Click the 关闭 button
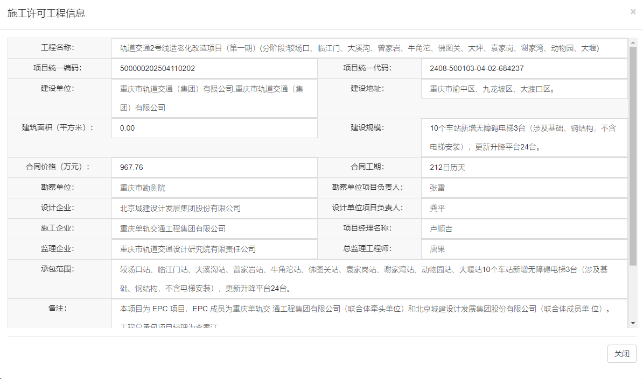 622,354
